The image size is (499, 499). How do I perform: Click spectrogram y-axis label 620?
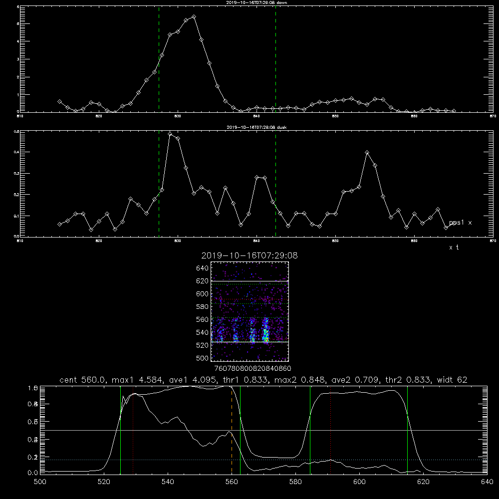203,281
